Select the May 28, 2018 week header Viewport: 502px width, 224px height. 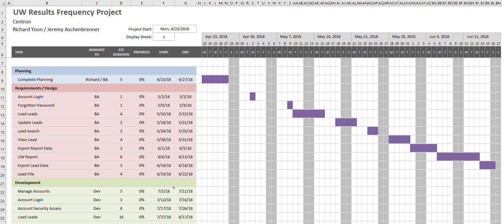(407, 37)
